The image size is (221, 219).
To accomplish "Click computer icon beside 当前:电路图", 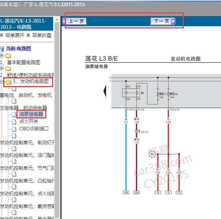I will coord(2,49).
